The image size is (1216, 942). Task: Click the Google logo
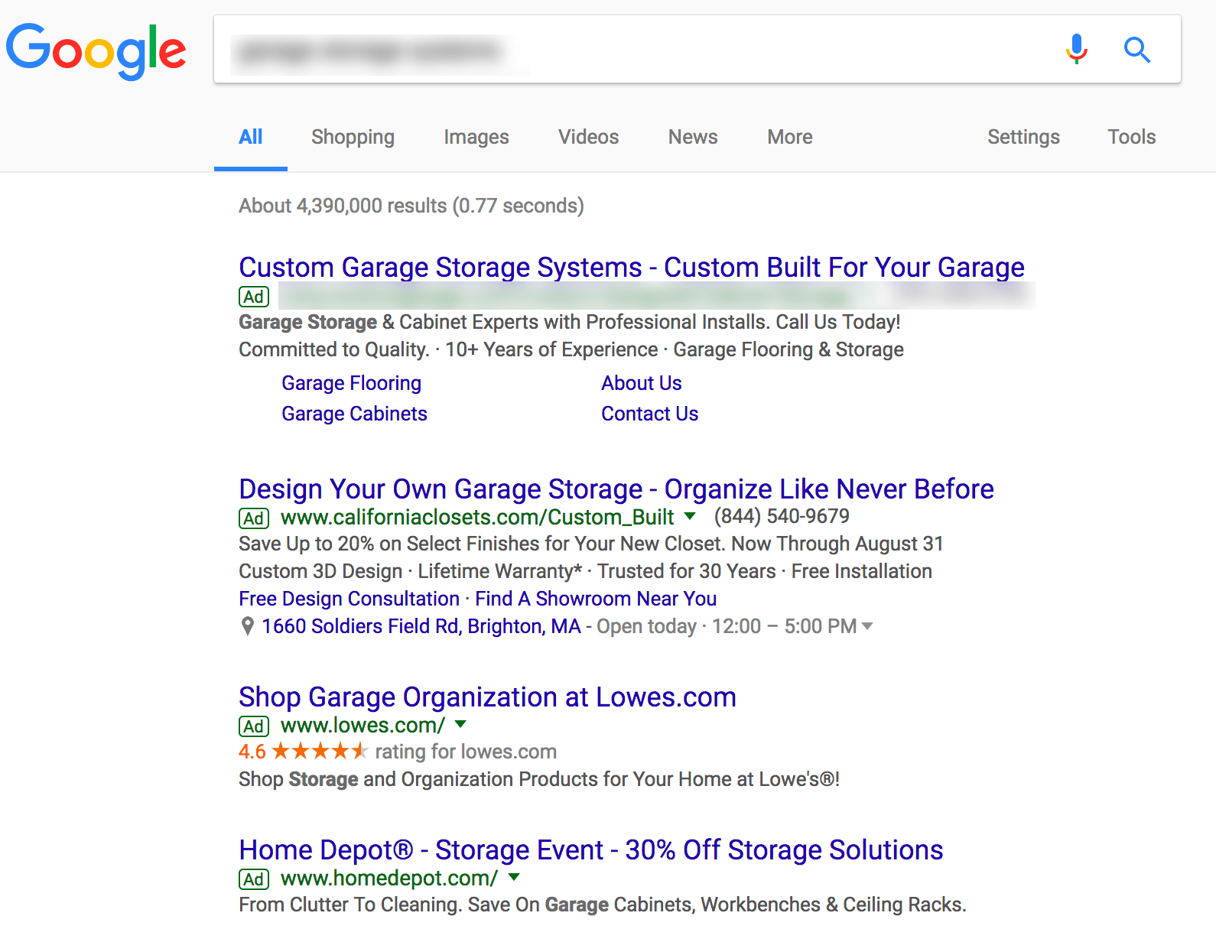click(x=96, y=50)
